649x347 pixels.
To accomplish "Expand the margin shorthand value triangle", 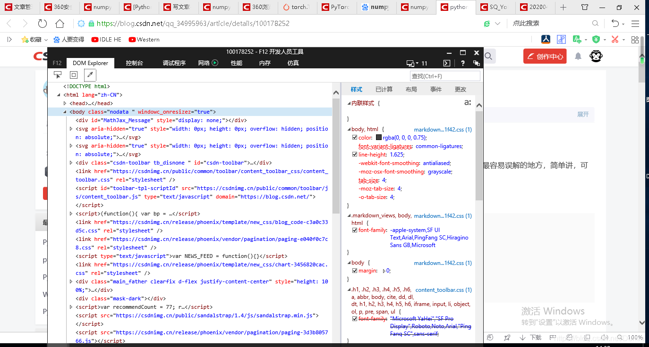I will point(384,271).
